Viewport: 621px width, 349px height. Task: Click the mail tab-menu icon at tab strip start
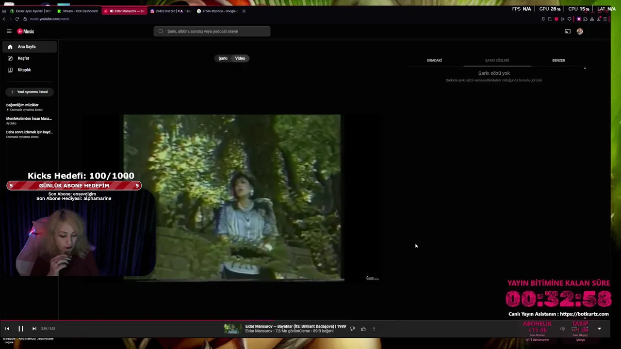[4, 11]
